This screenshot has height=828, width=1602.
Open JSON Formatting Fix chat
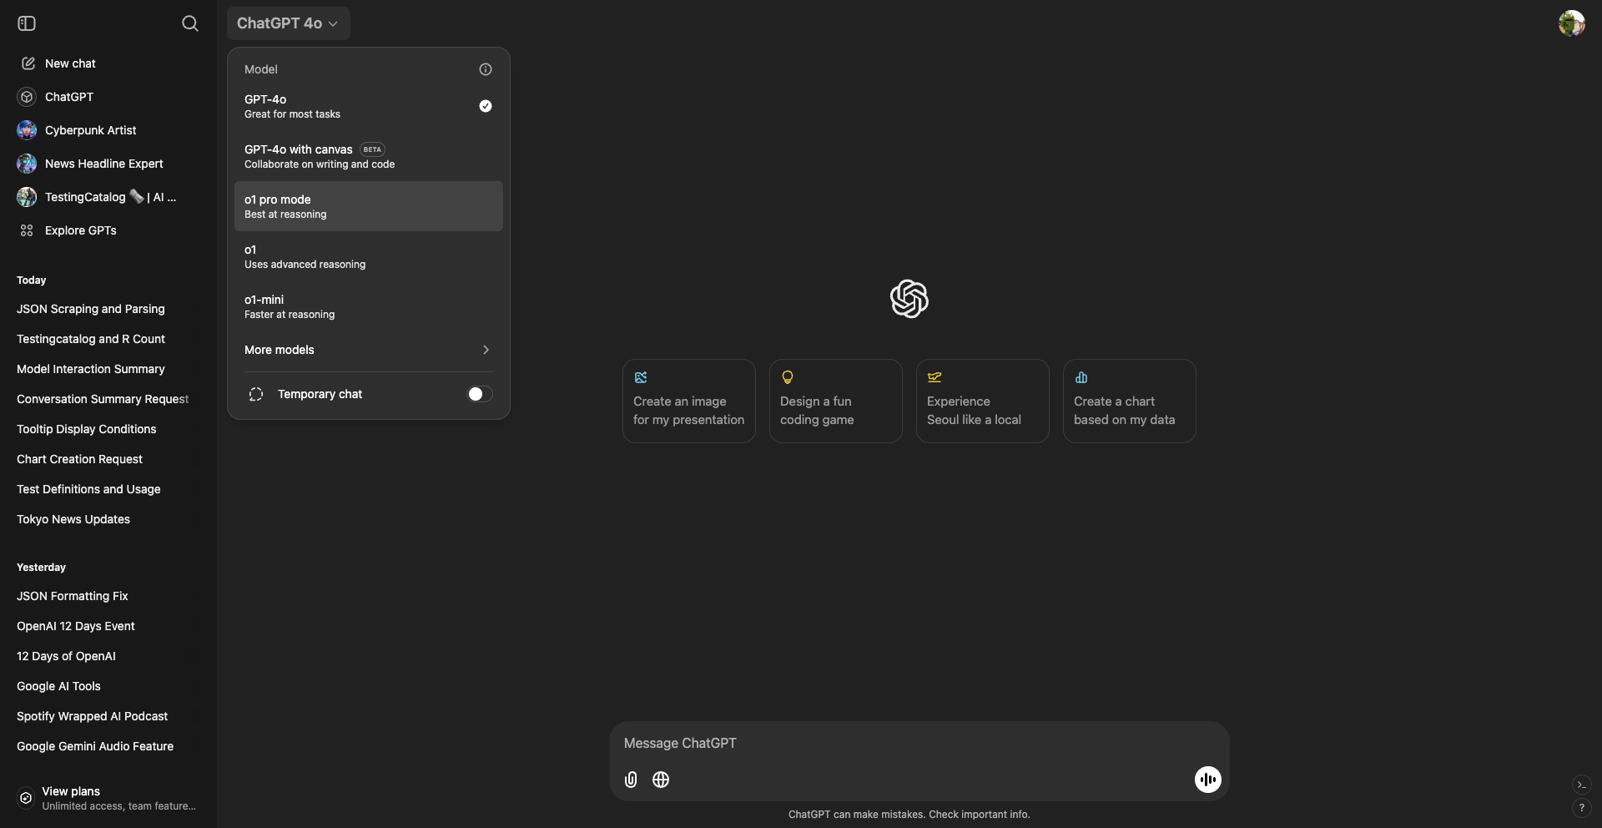click(x=108, y=596)
